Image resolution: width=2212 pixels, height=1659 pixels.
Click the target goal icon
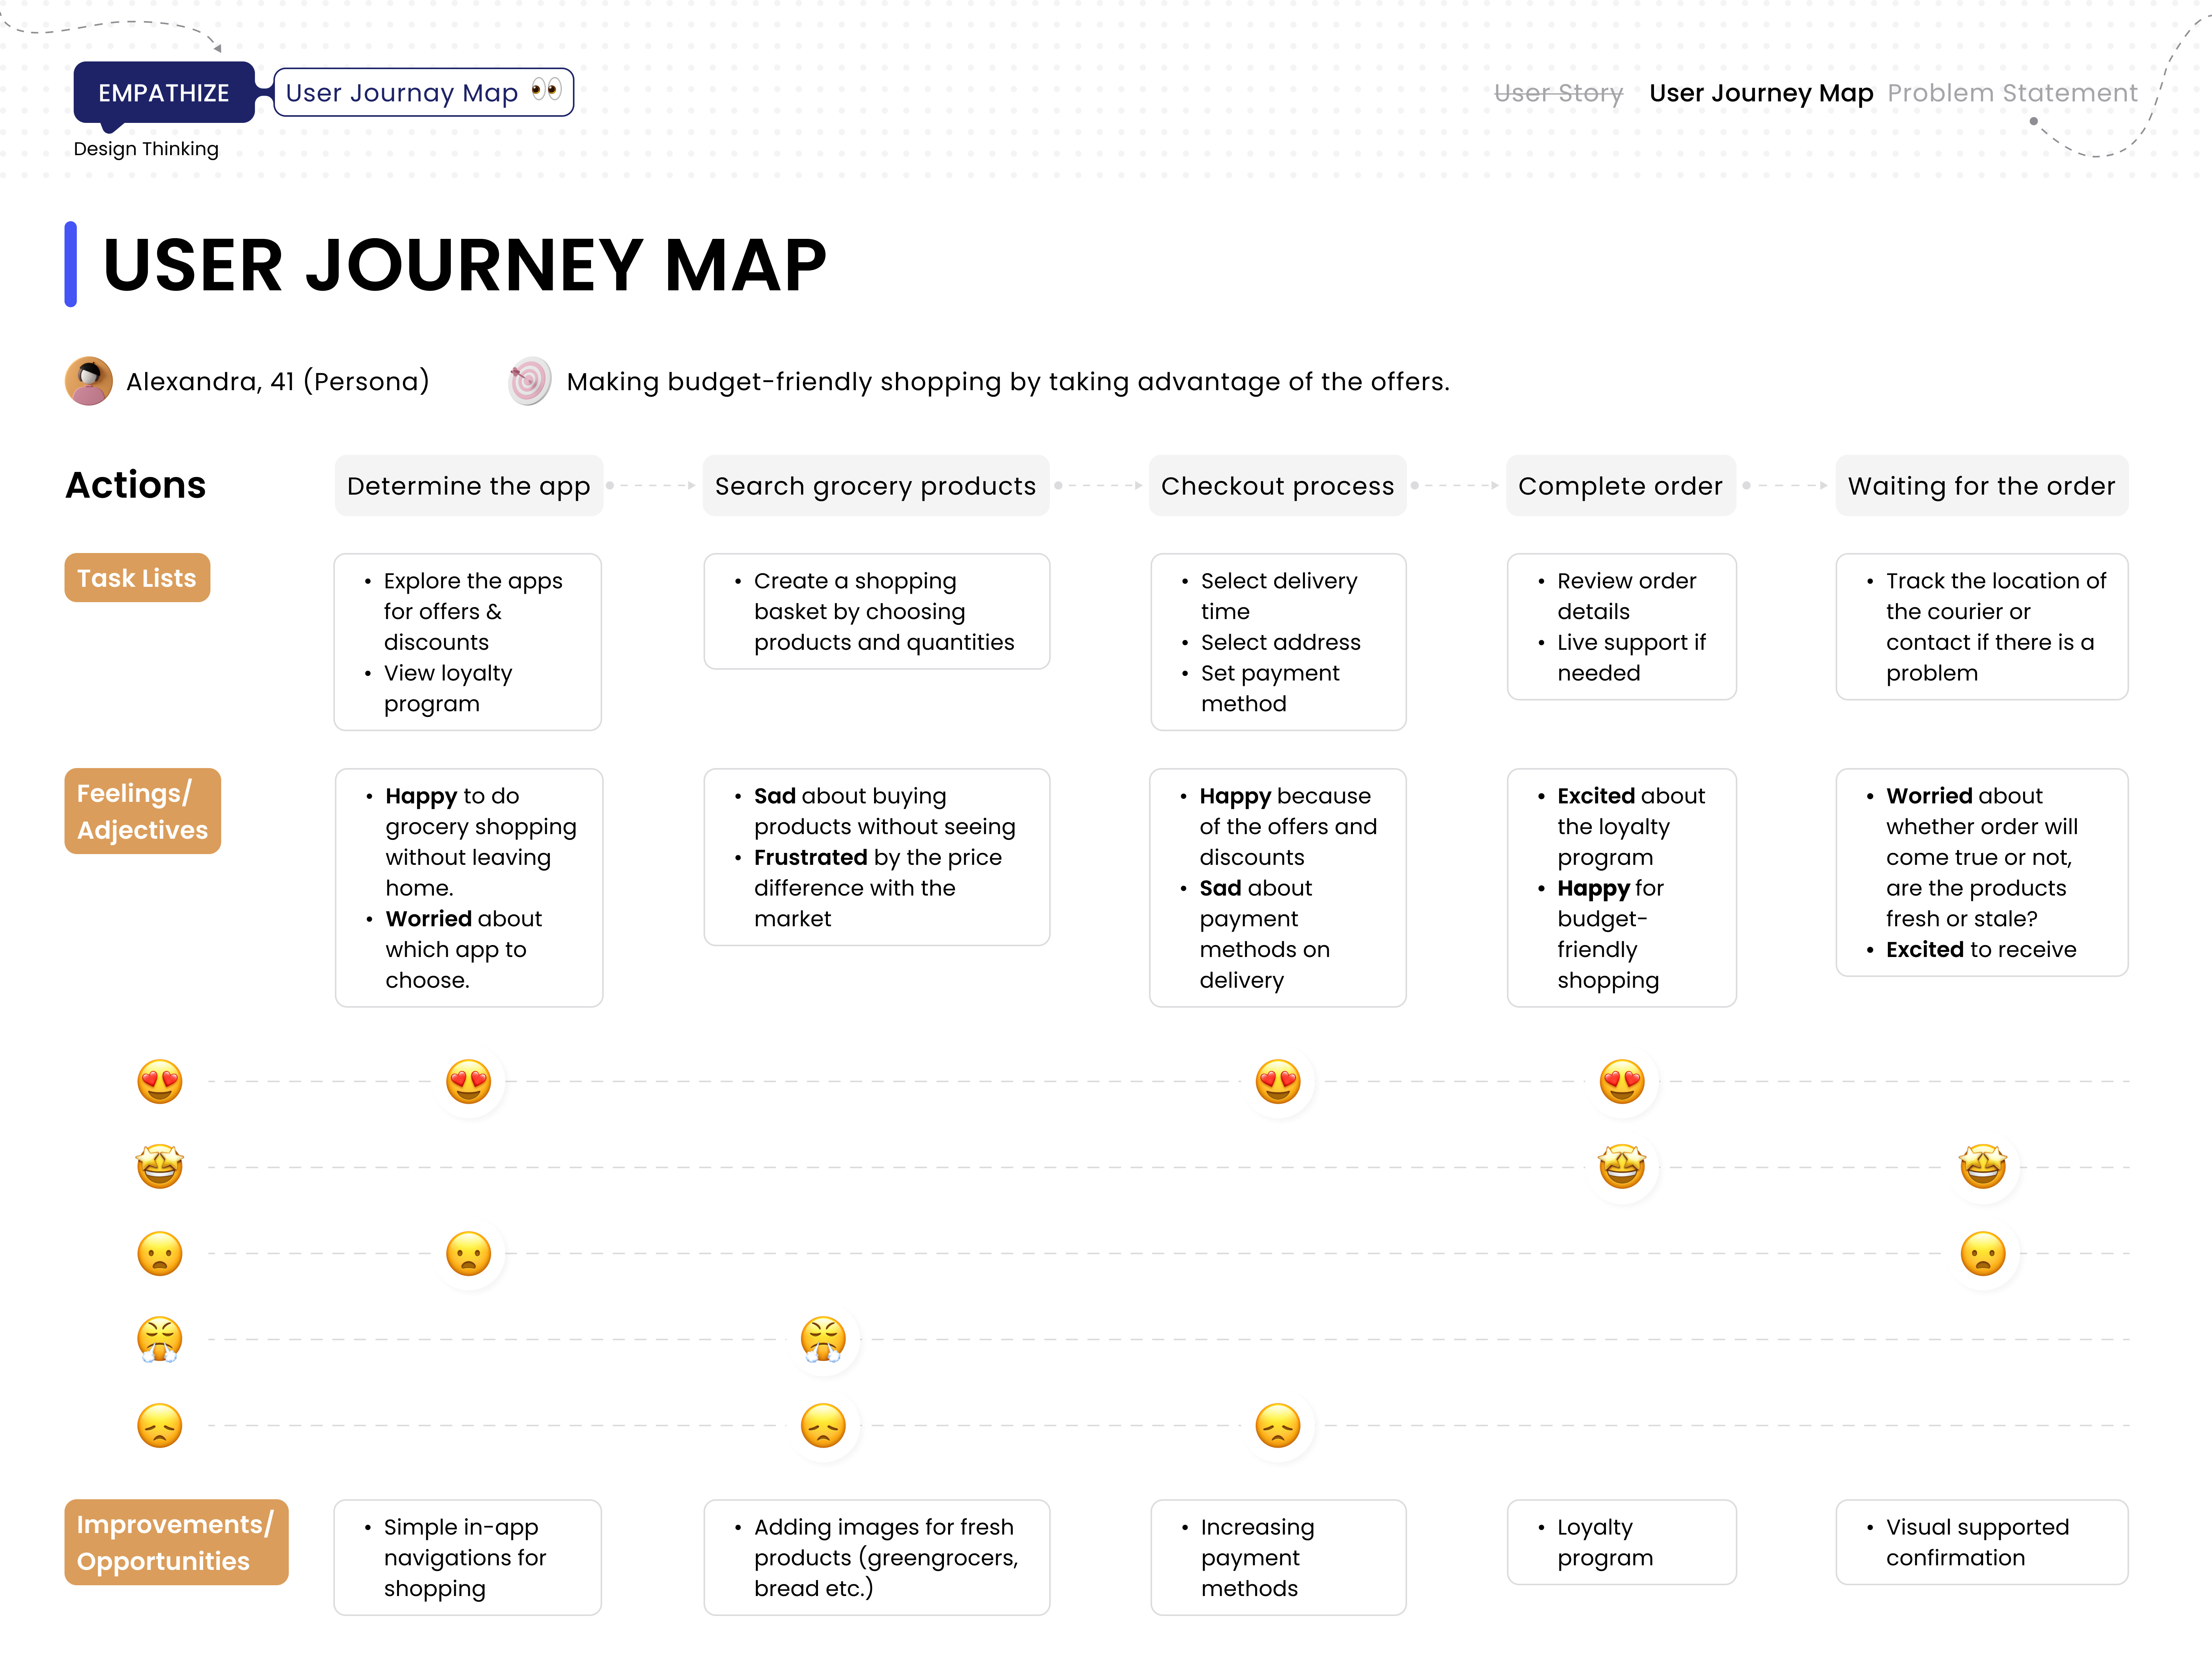click(x=529, y=381)
